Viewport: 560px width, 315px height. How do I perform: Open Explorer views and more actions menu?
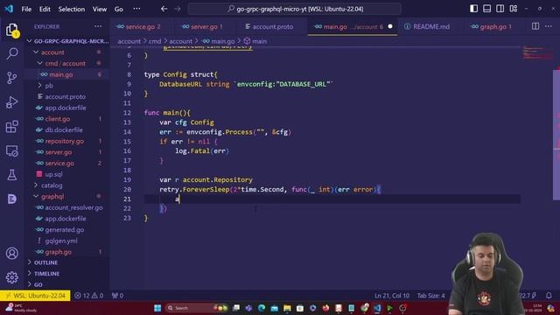point(98,26)
